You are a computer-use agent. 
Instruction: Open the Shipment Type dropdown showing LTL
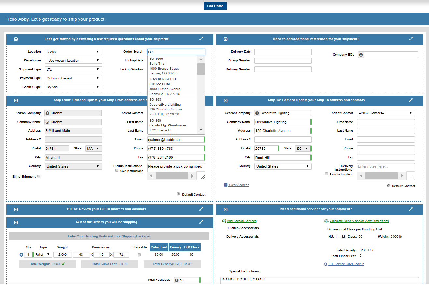point(73,69)
